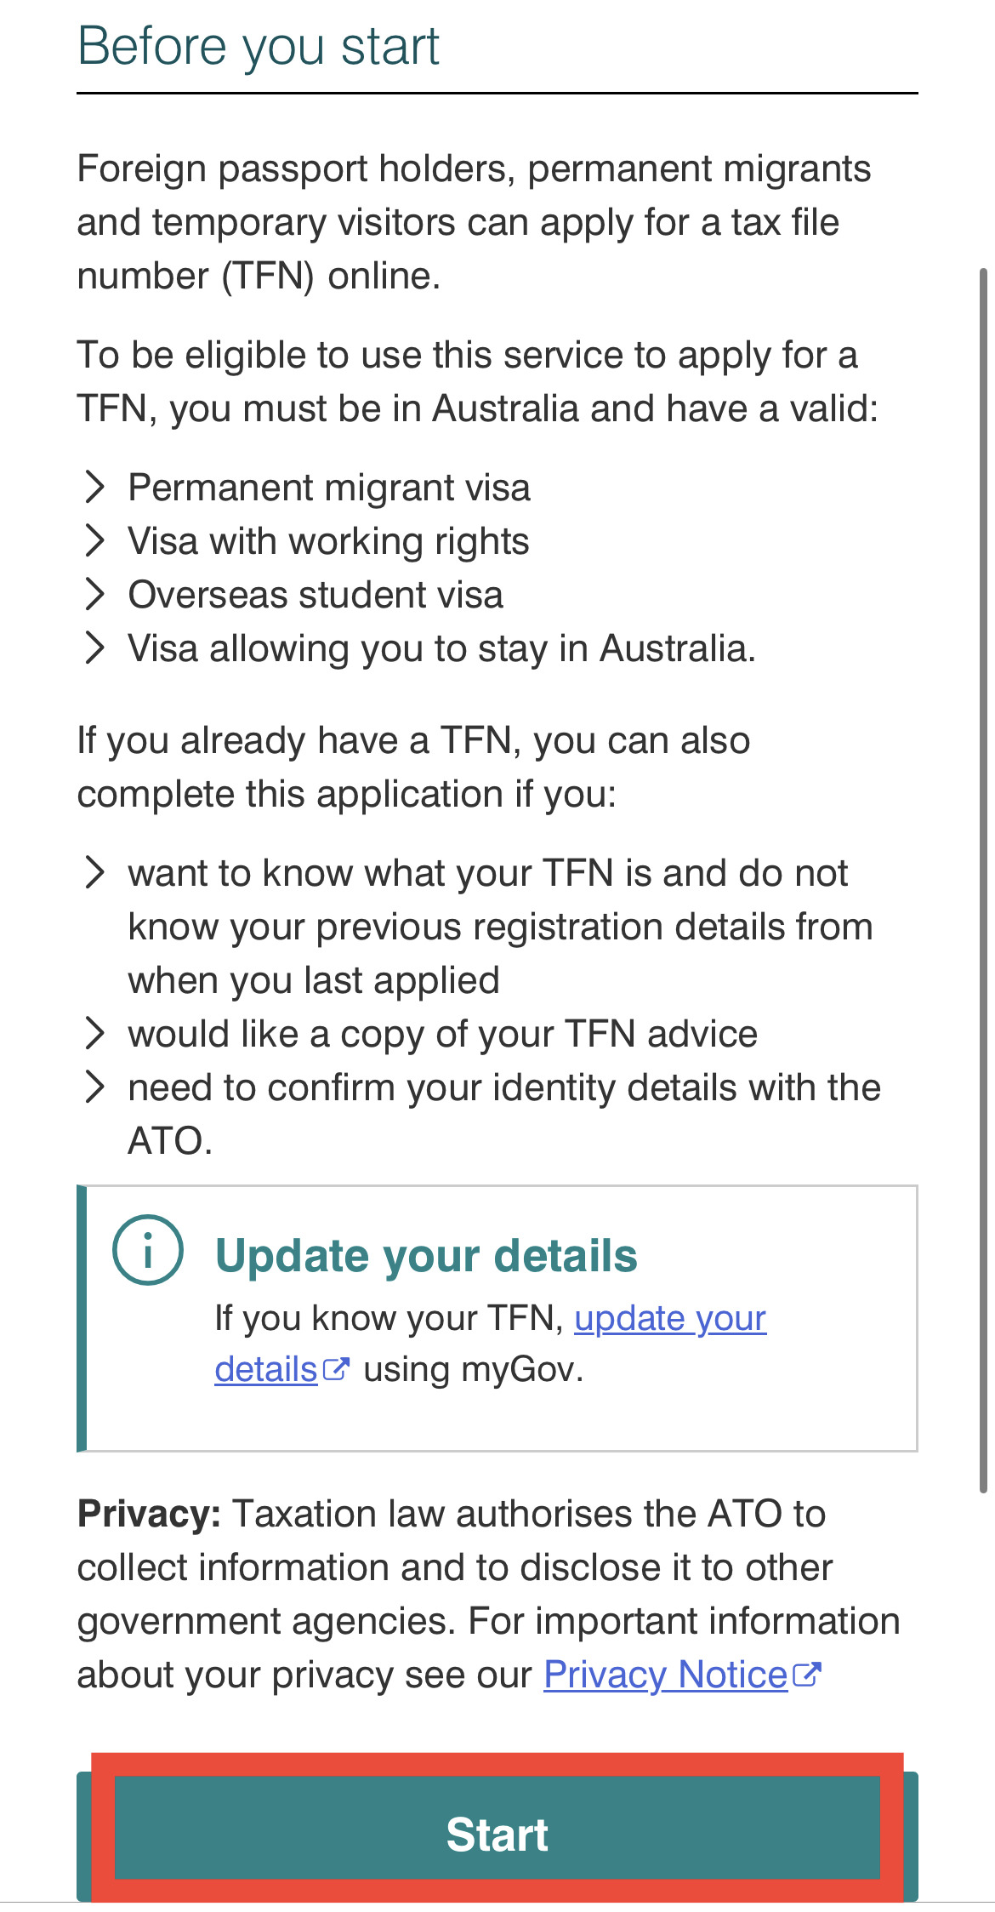Click chevron beside 'would like a copy'

(x=95, y=1034)
